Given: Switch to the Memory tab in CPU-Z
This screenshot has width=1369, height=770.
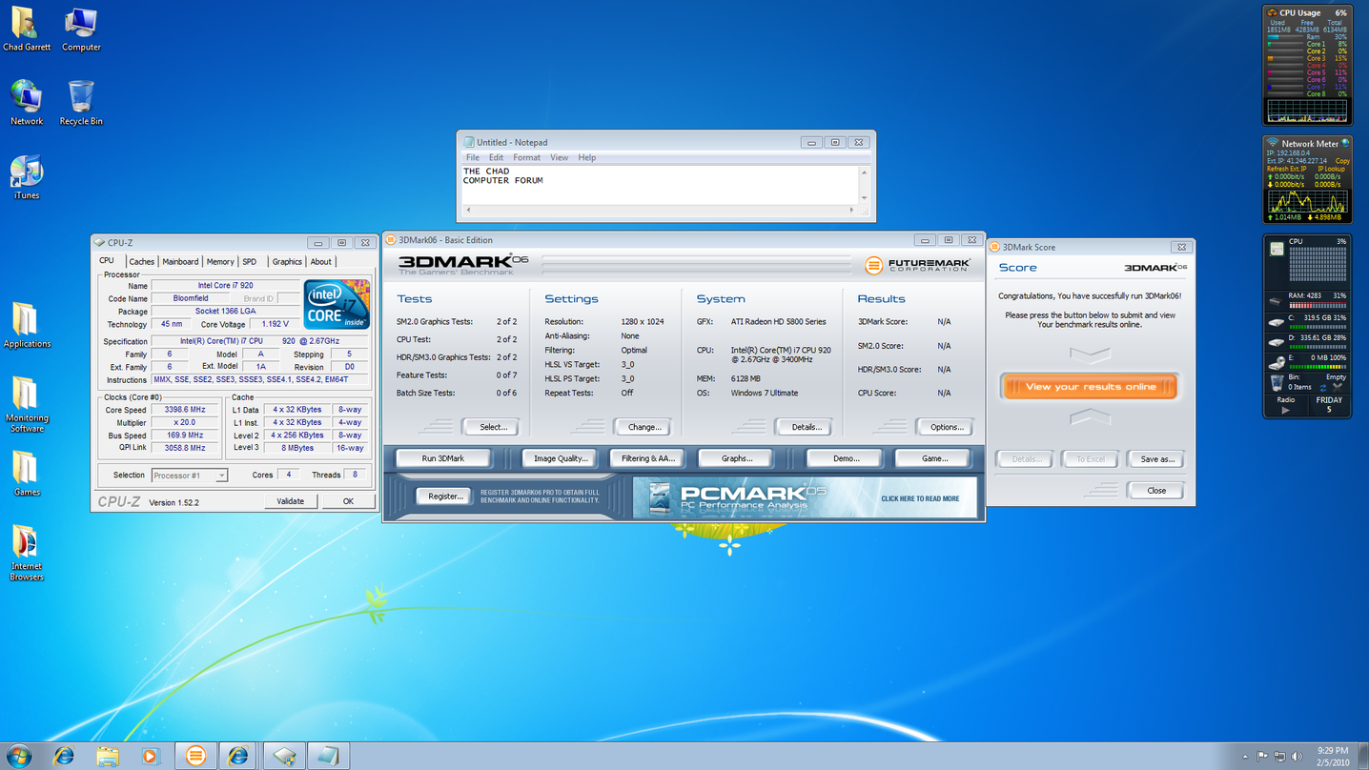Looking at the screenshot, I should click(x=220, y=262).
